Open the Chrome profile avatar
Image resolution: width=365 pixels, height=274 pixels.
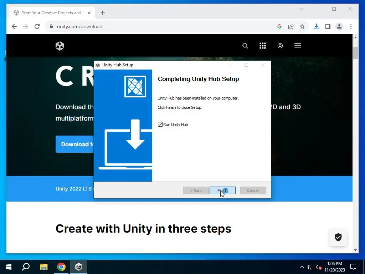click(339, 26)
